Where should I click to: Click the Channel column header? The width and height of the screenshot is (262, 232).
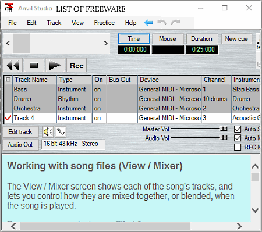216,80
